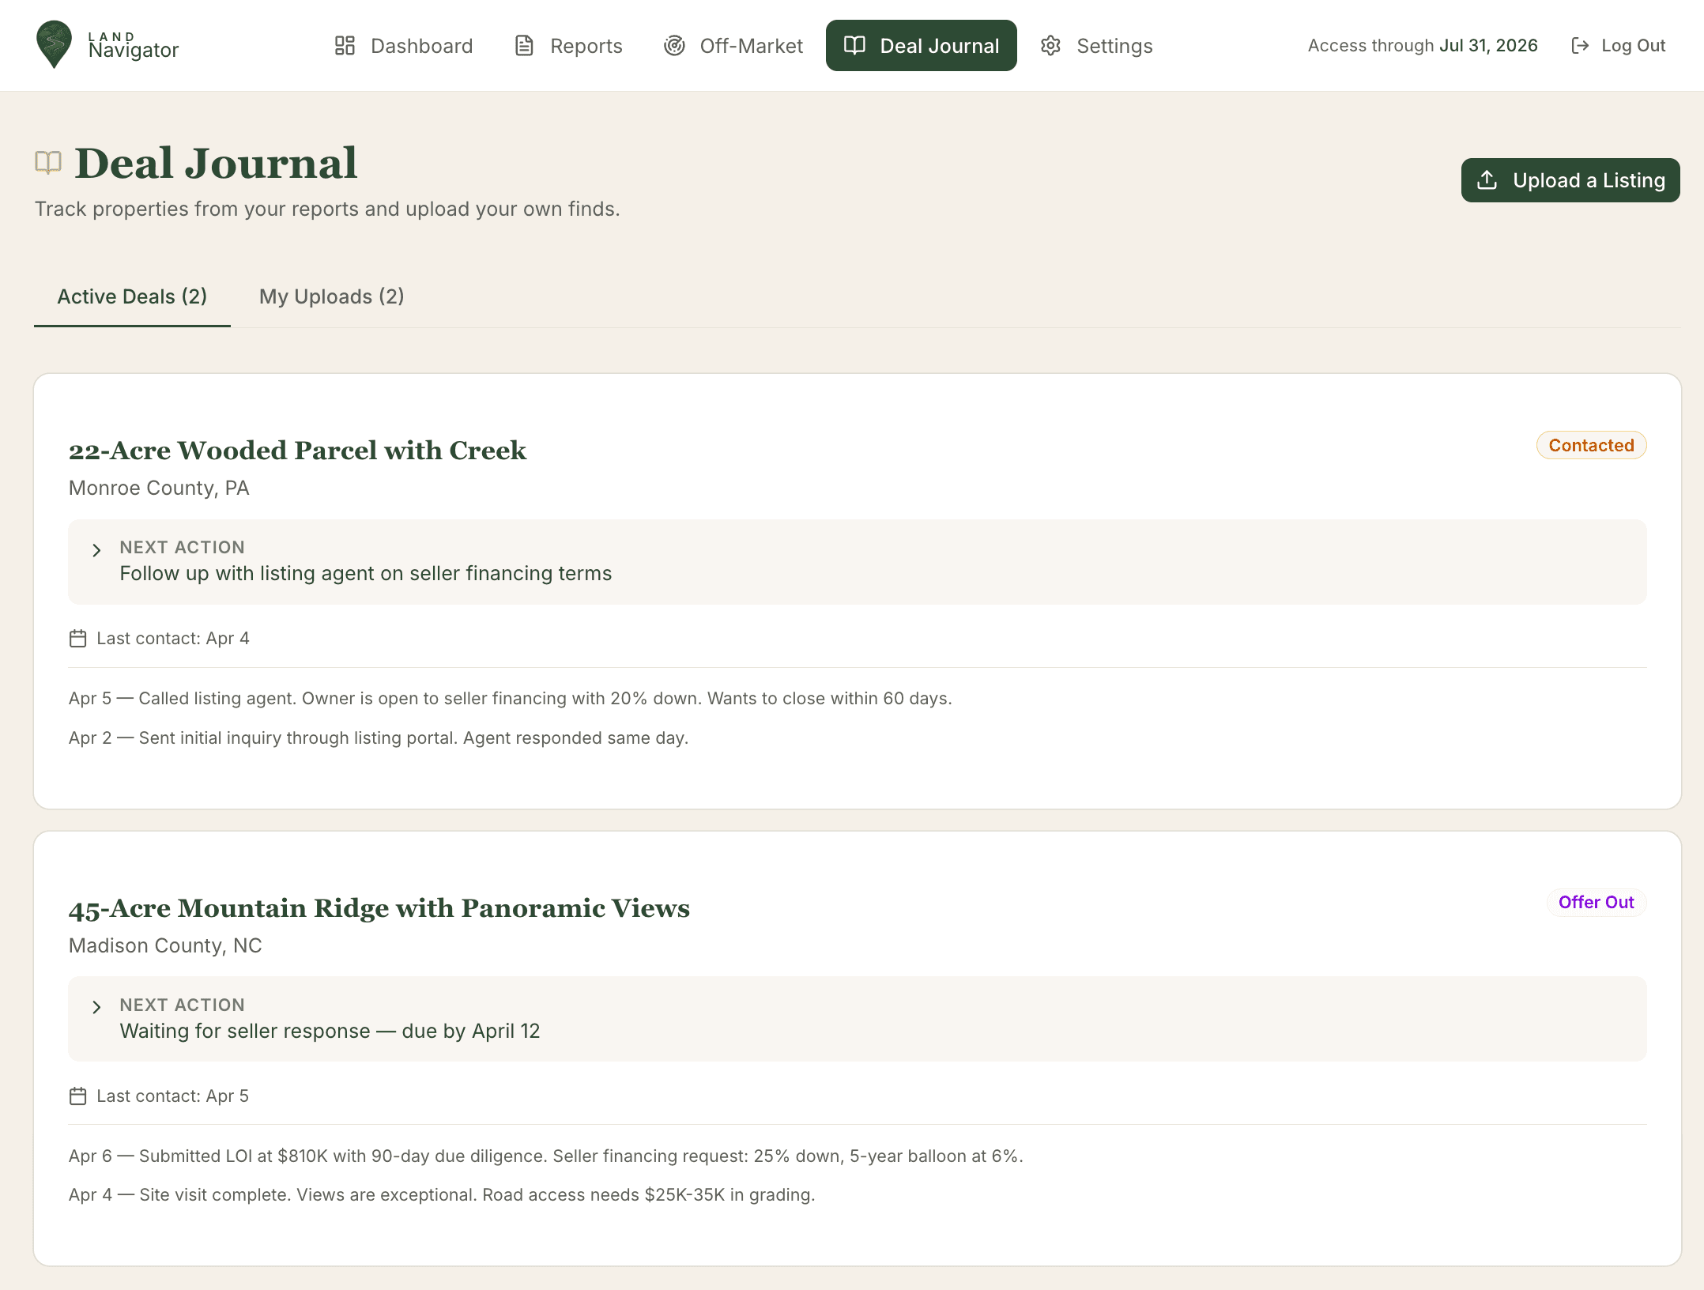Click the Apr 5 called listing agent note
Image resolution: width=1704 pixels, height=1290 pixels.
coord(511,699)
